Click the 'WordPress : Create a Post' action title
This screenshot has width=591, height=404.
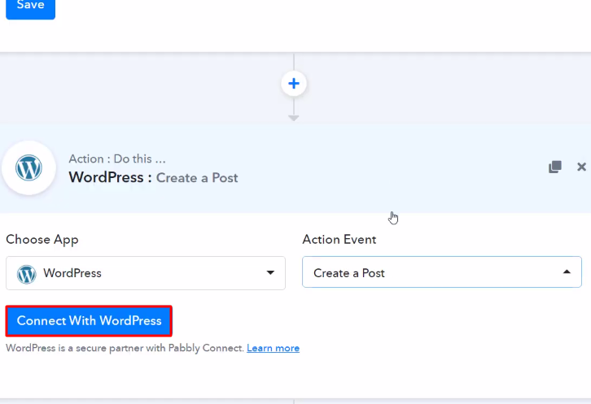click(153, 178)
